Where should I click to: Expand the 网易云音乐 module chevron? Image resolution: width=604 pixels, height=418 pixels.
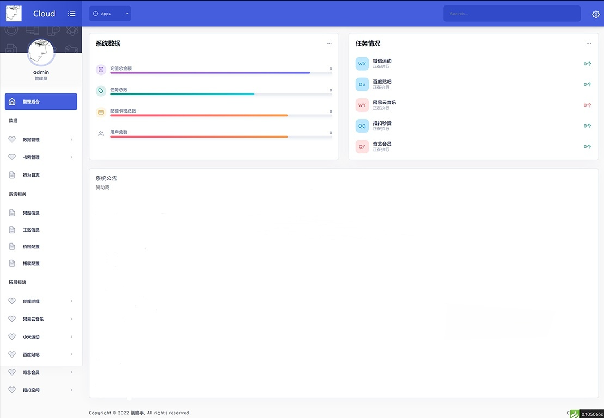pos(71,319)
